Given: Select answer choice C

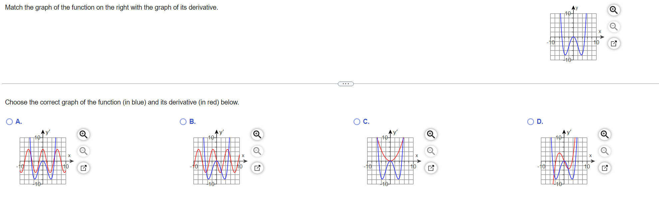Looking at the screenshot, I should (357, 121).
